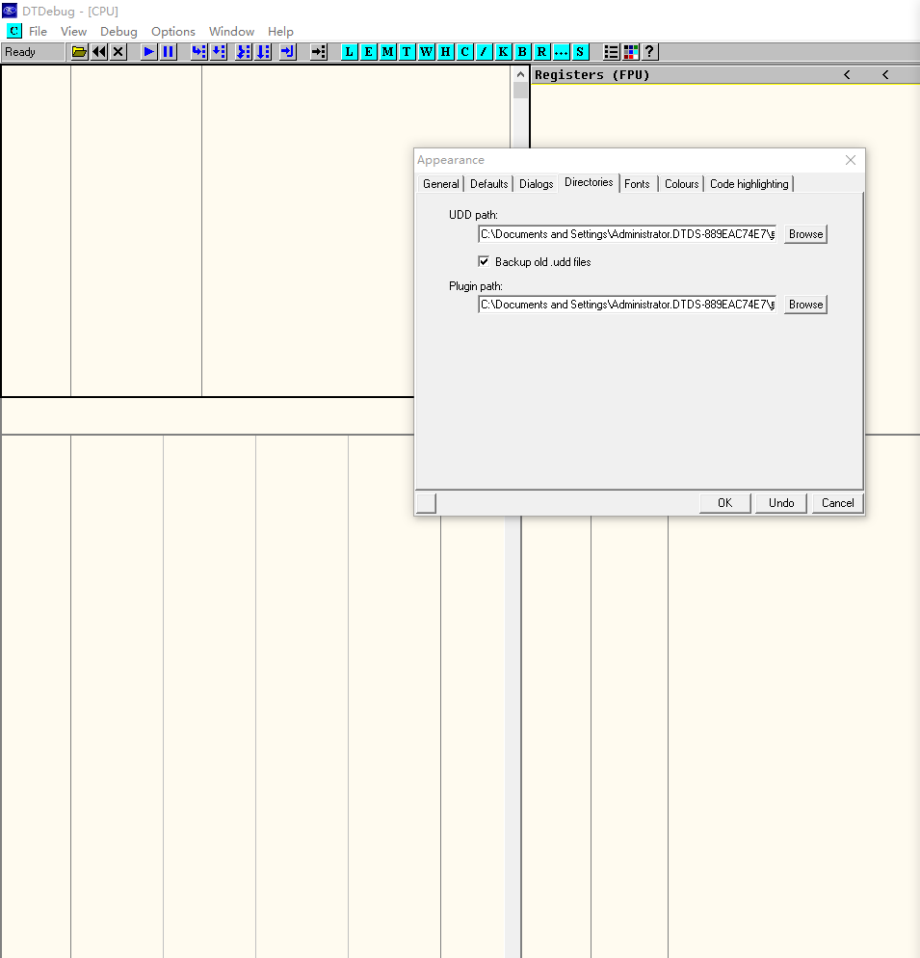920x958 pixels.
Task: Click the Undo button
Action: (x=781, y=503)
